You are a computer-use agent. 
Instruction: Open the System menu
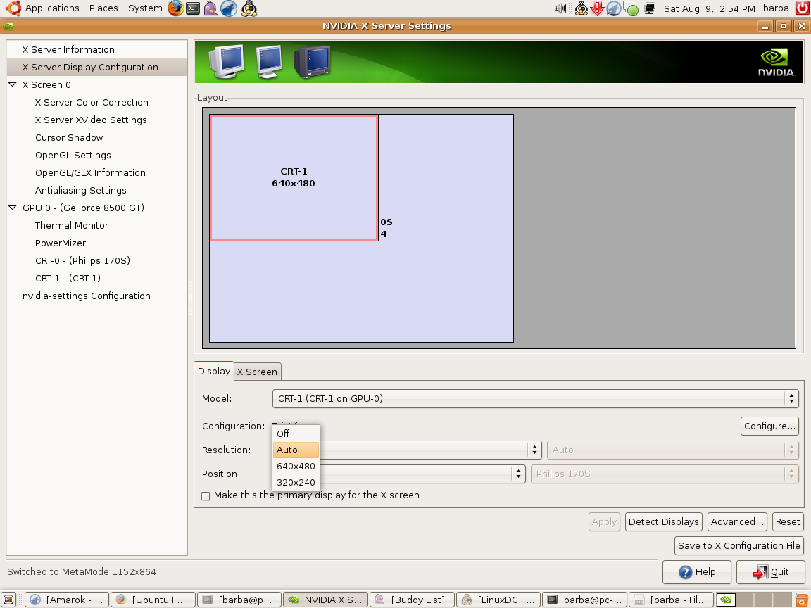[145, 8]
